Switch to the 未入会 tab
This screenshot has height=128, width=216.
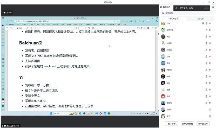[201, 19]
